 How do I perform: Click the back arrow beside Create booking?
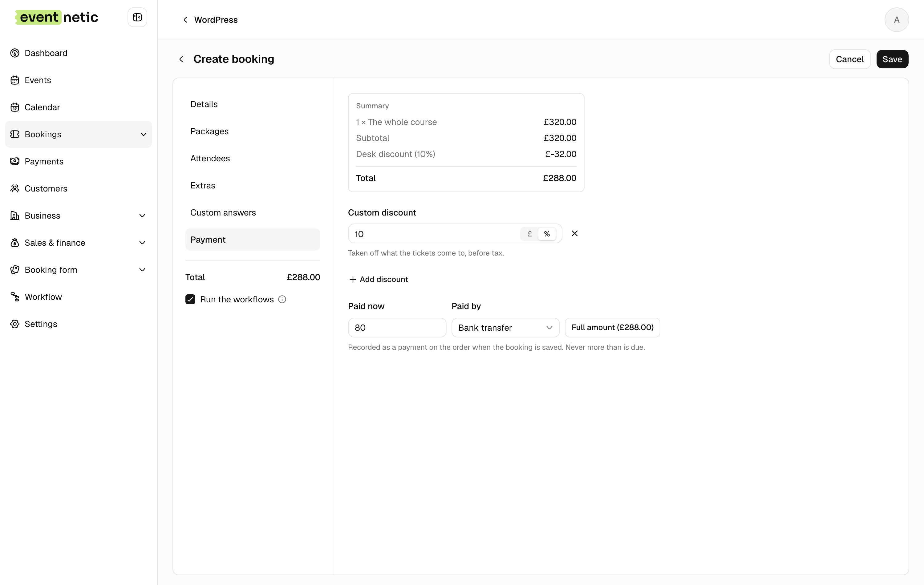181,59
